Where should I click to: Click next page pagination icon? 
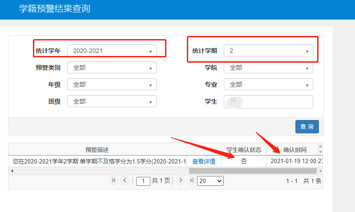tap(181, 180)
